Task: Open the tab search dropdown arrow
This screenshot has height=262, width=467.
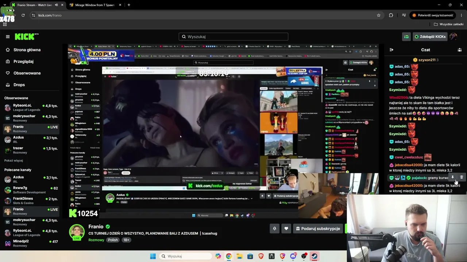Action: coord(4,5)
